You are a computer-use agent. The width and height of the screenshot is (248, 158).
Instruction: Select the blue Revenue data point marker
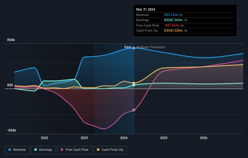[x=134, y=48]
